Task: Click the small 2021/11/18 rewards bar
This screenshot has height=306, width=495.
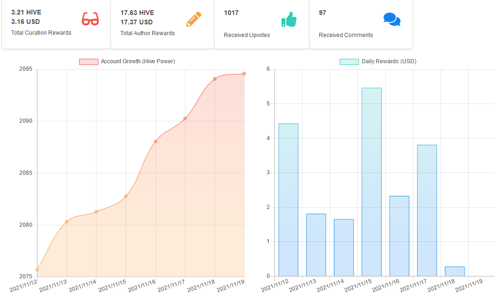Action: pos(455,272)
